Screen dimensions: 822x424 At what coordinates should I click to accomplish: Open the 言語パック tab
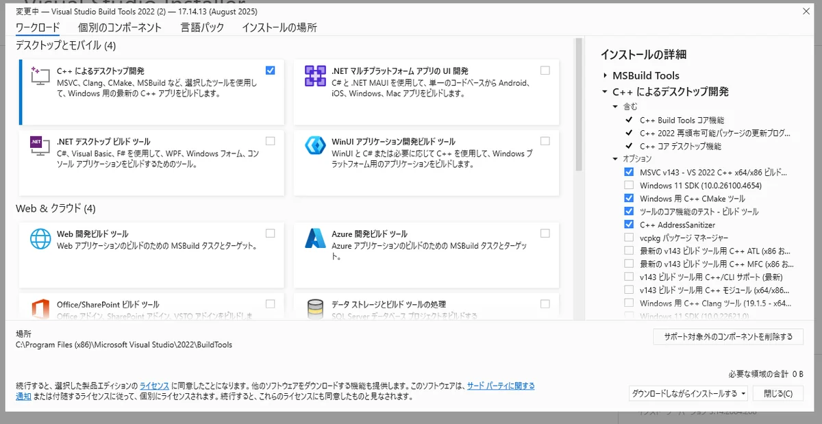[x=202, y=28]
